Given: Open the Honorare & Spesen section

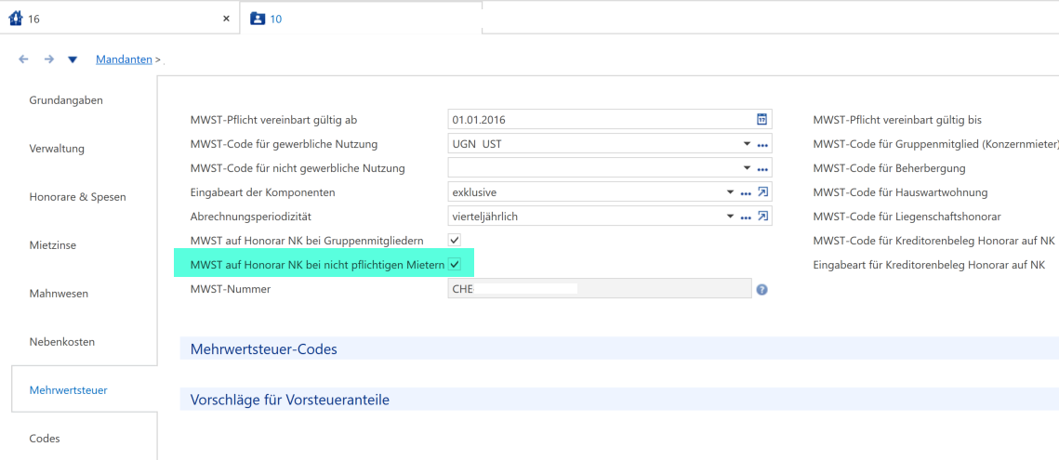Looking at the screenshot, I should [78, 197].
